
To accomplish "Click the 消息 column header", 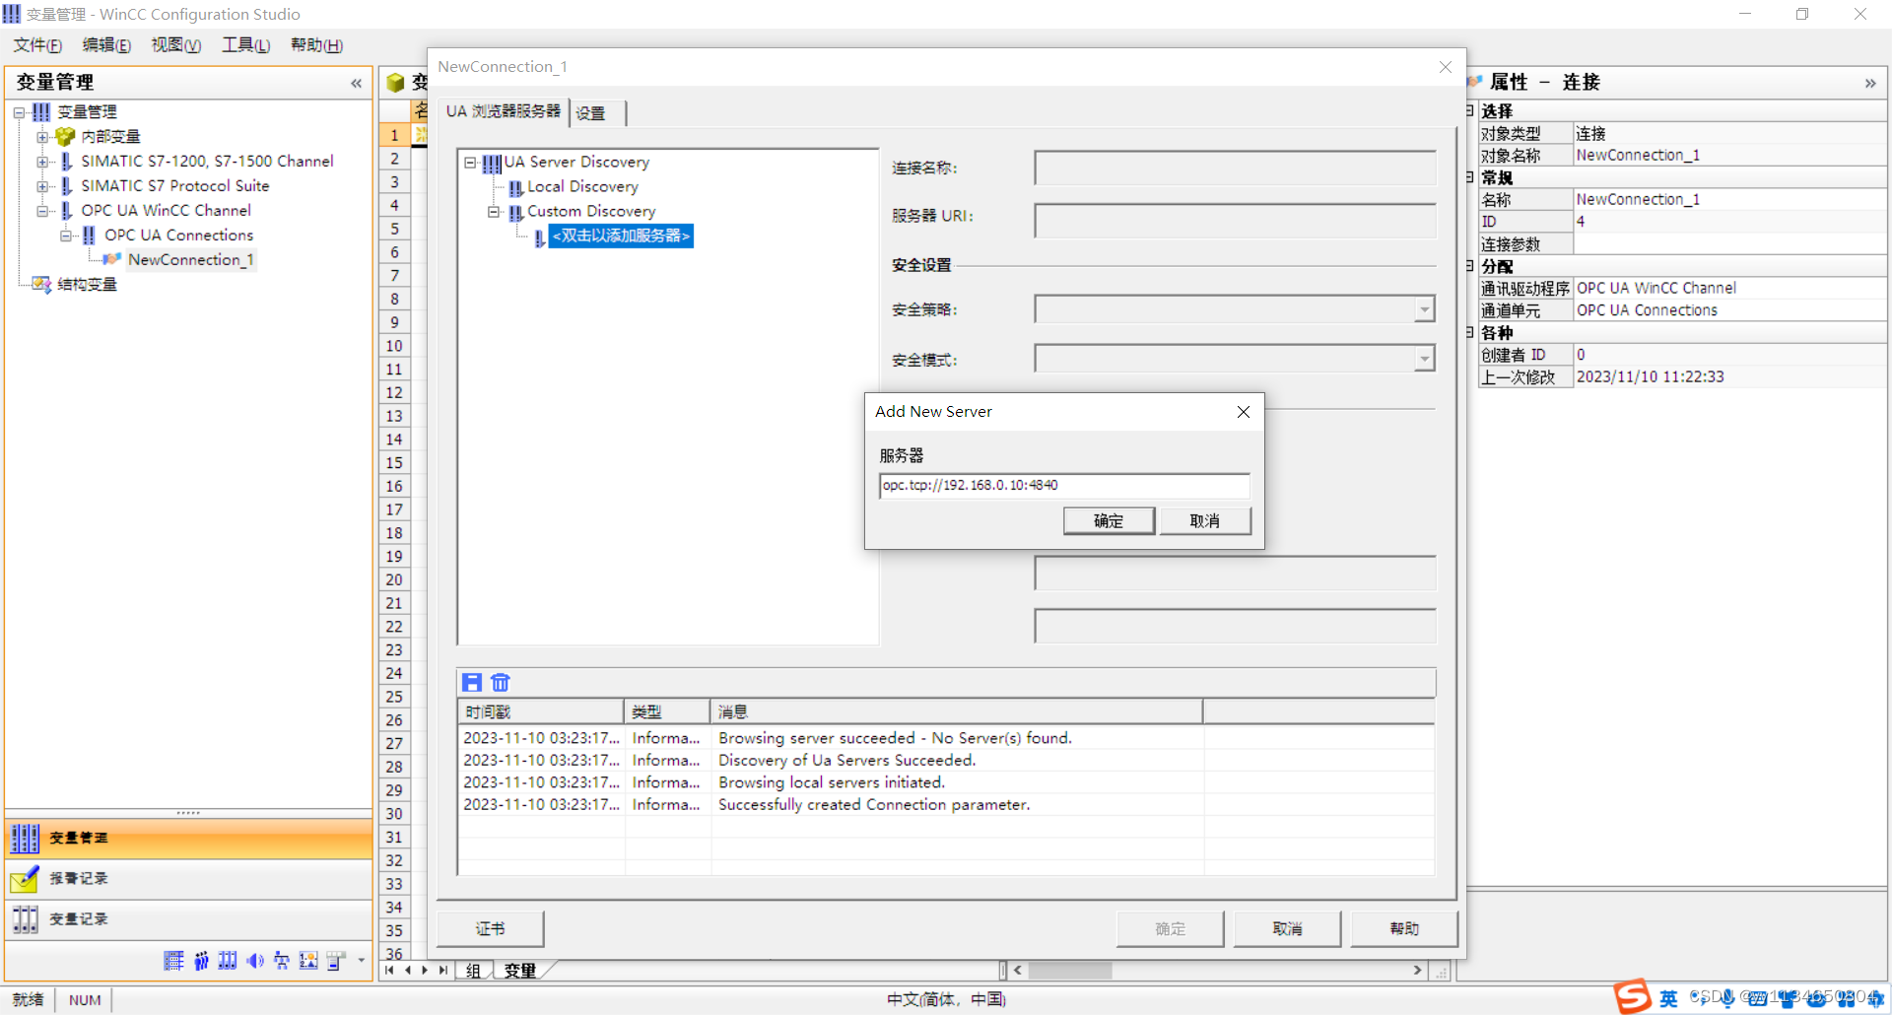I will pyautogui.click(x=956, y=711).
